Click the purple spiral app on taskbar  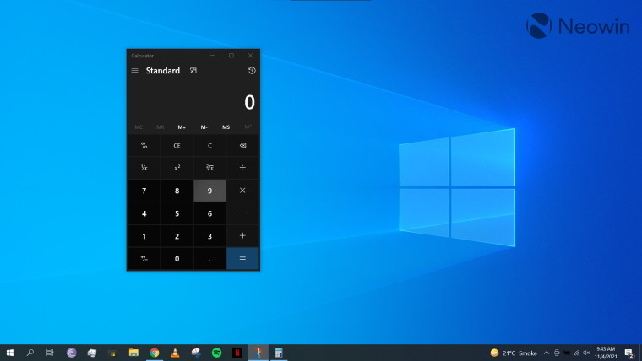[71, 353]
